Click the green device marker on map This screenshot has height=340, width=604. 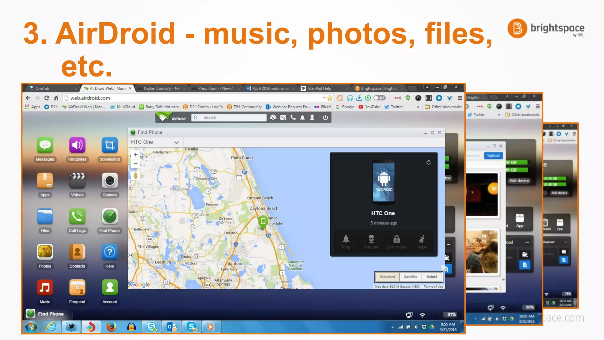[263, 222]
